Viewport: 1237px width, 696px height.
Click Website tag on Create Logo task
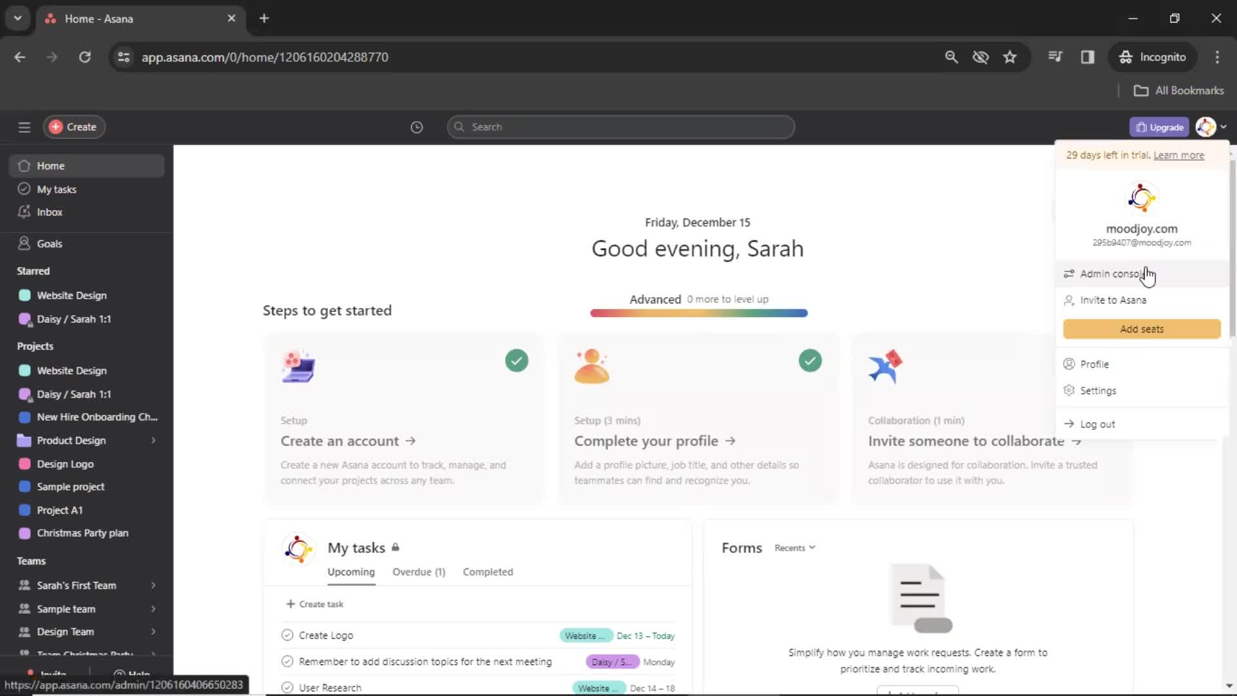(586, 636)
